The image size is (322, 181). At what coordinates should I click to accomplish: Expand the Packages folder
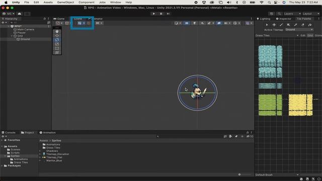point(2,165)
